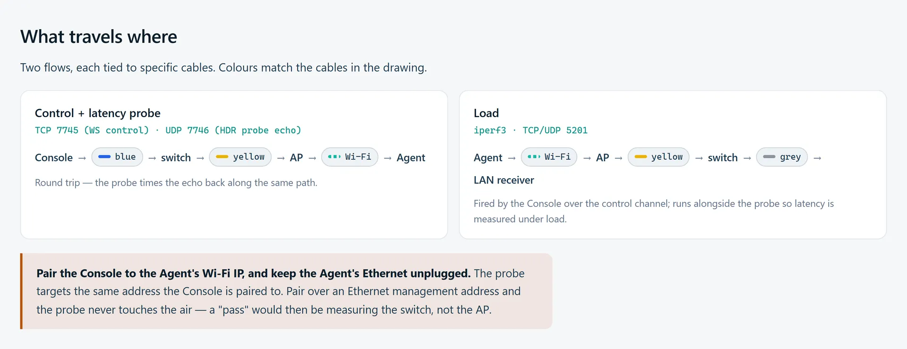
Task: Click the 'What travels where' heading
Action: (x=99, y=37)
